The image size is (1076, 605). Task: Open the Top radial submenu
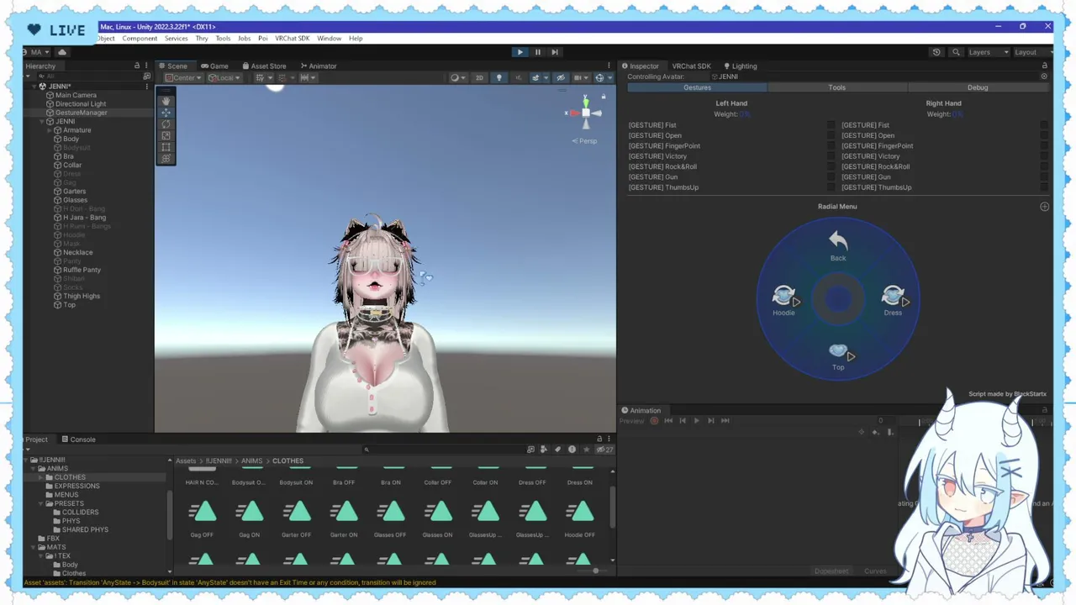(839, 356)
